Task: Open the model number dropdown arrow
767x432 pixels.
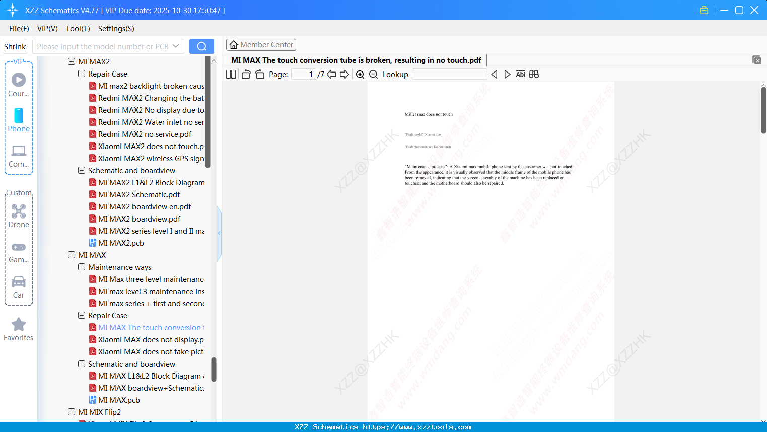Action: tap(176, 46)
